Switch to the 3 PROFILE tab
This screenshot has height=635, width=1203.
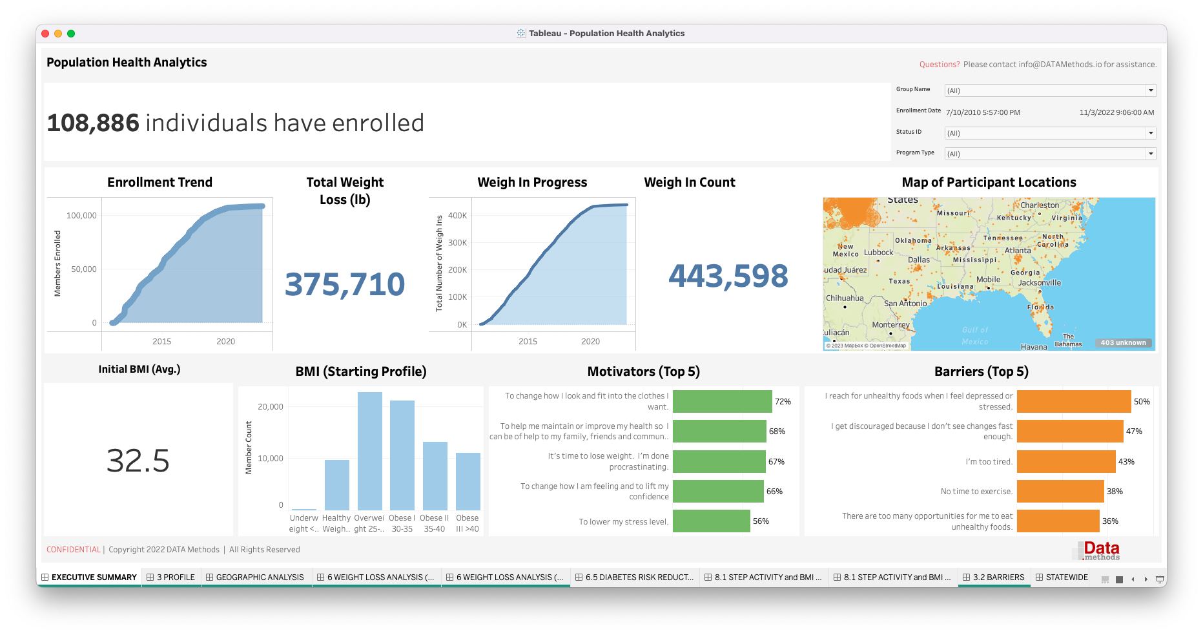point(171,578)
